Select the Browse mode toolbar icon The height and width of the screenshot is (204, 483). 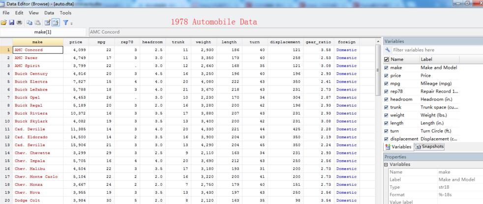coord(56,23)
